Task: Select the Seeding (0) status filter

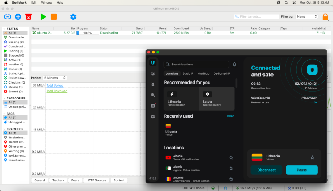Action: pyautogui.click(x=15, y=42)
